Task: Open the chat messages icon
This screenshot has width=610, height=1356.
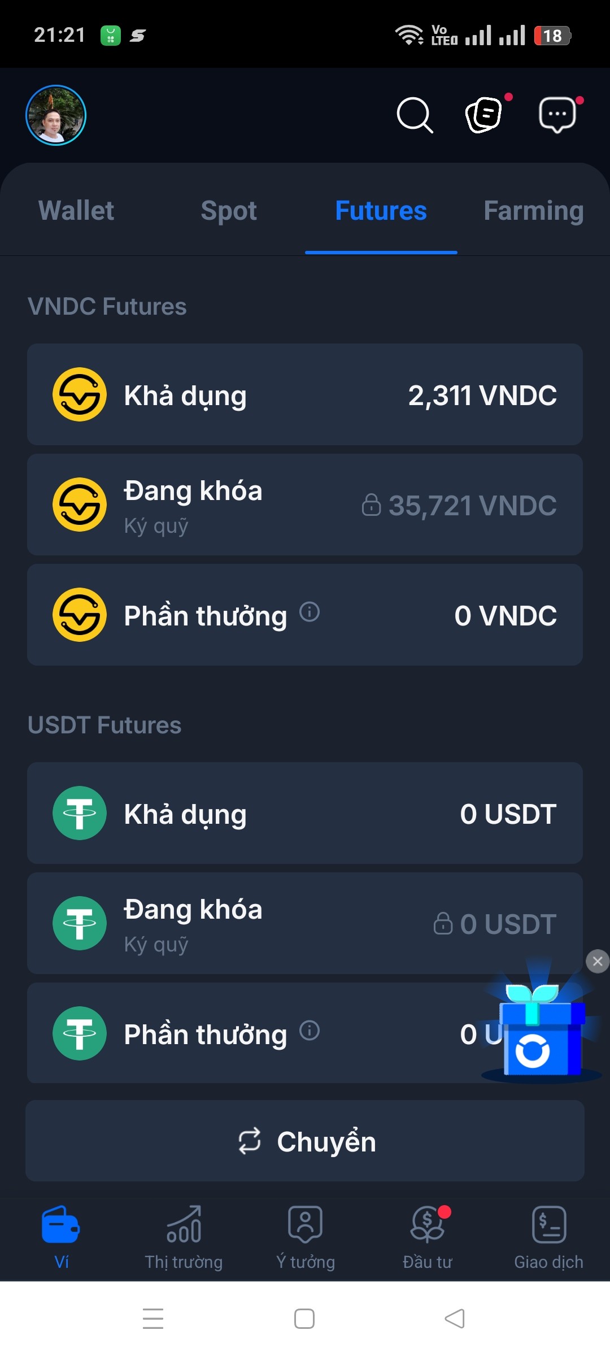Action: click(557, 115)
